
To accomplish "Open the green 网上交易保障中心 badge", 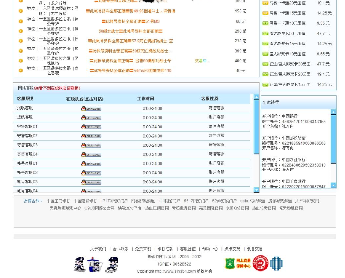I will point(237,263).
